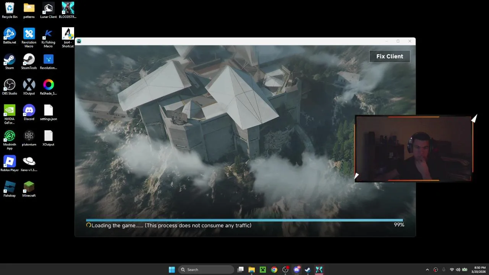This screenshot has width=489, height=275.
Task: Click the taskbar Search box
Action: click(206, 270)
